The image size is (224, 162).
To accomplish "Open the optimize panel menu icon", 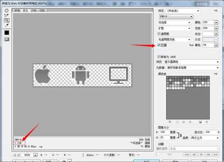I will pyautogui.click(x=215, y=10).
